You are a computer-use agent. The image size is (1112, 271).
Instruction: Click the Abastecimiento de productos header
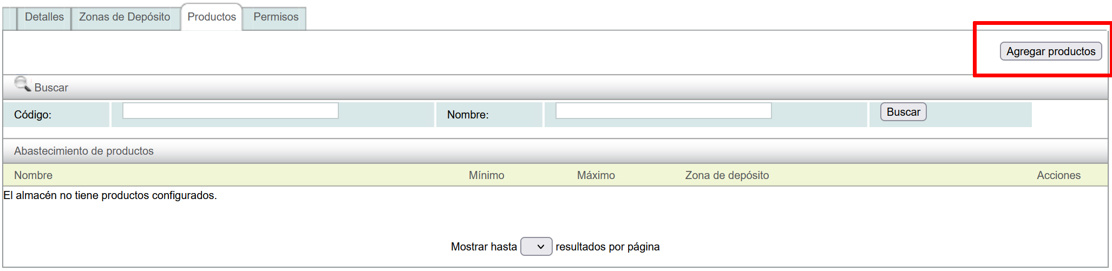pos(84,151)
